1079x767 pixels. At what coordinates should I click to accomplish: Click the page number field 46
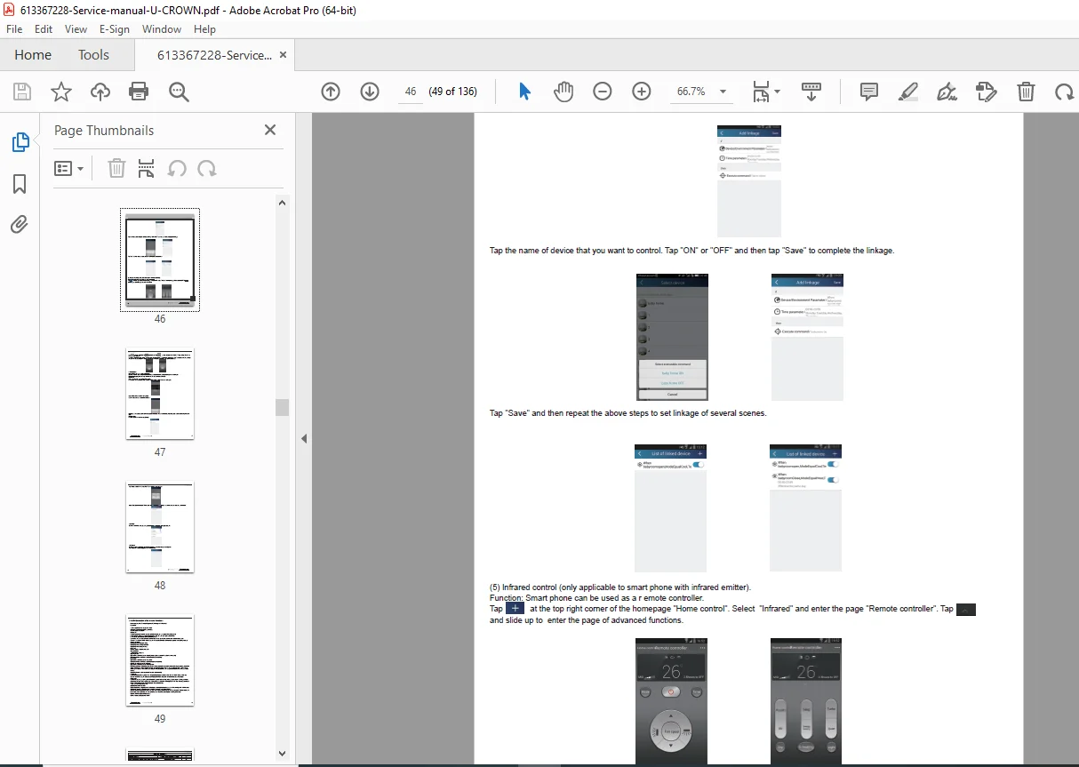click(411, 92)
